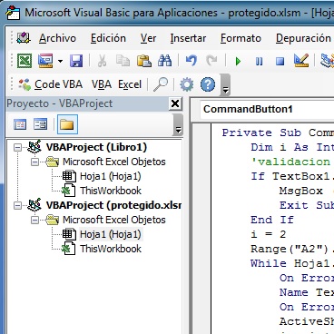Select Microsoft Excel Objetos folder under protegido.xlsm
This screenshot has width=334, height=334.
[x=114, y=220]
